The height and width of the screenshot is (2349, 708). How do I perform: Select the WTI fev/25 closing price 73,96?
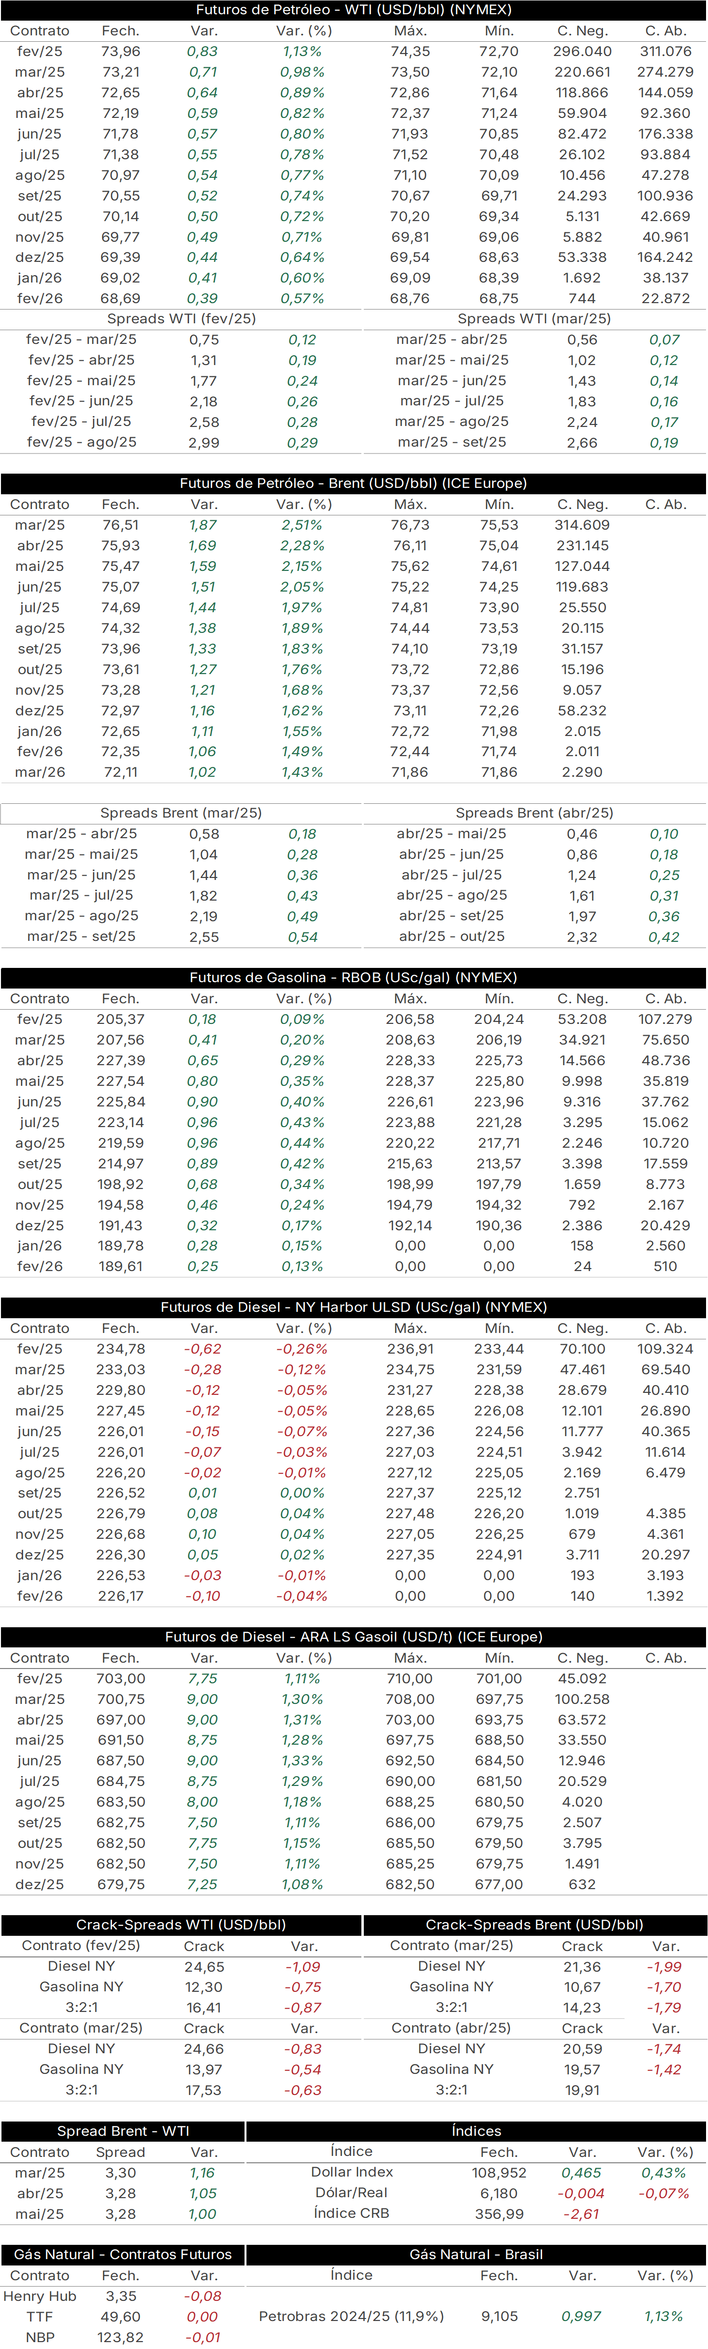[x=120, y=51]
